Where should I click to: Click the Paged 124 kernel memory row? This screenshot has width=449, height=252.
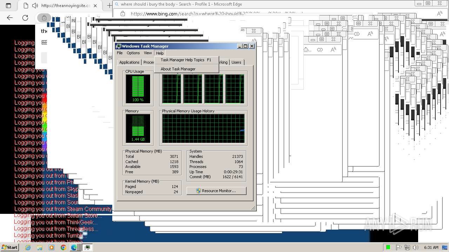tap(152, 187)
